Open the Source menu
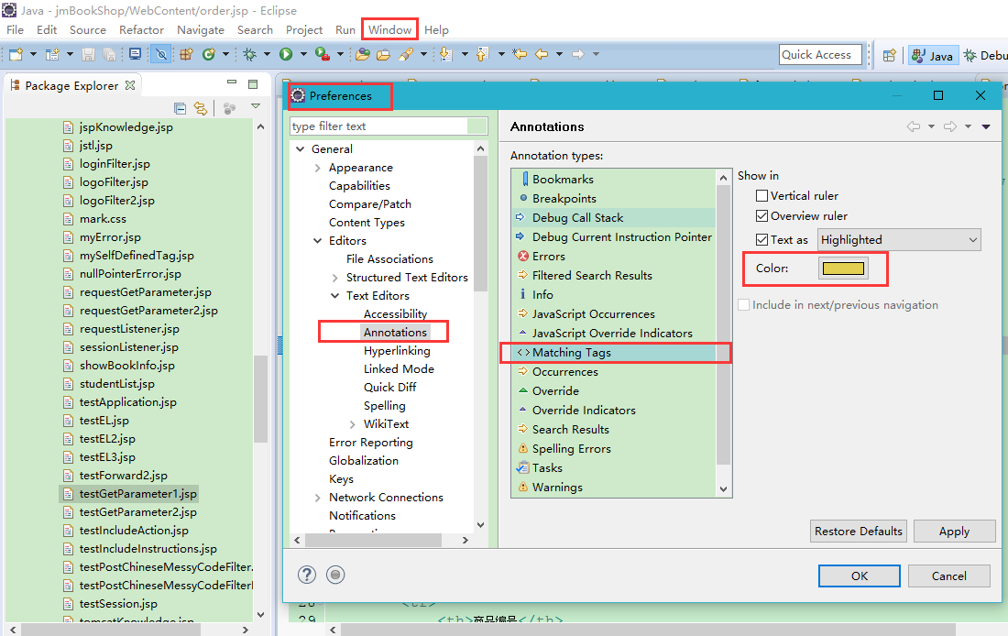The image size is (1008, 636). [88, 29]
